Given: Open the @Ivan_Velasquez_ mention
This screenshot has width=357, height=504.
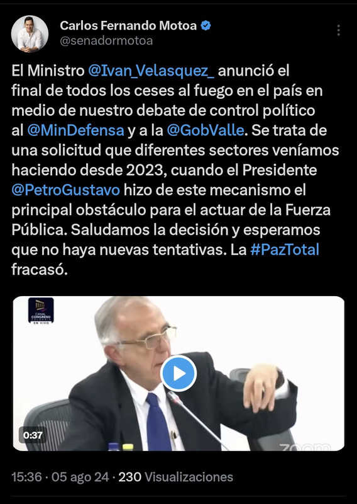Looking at the screenshot, I should point(151,71).
